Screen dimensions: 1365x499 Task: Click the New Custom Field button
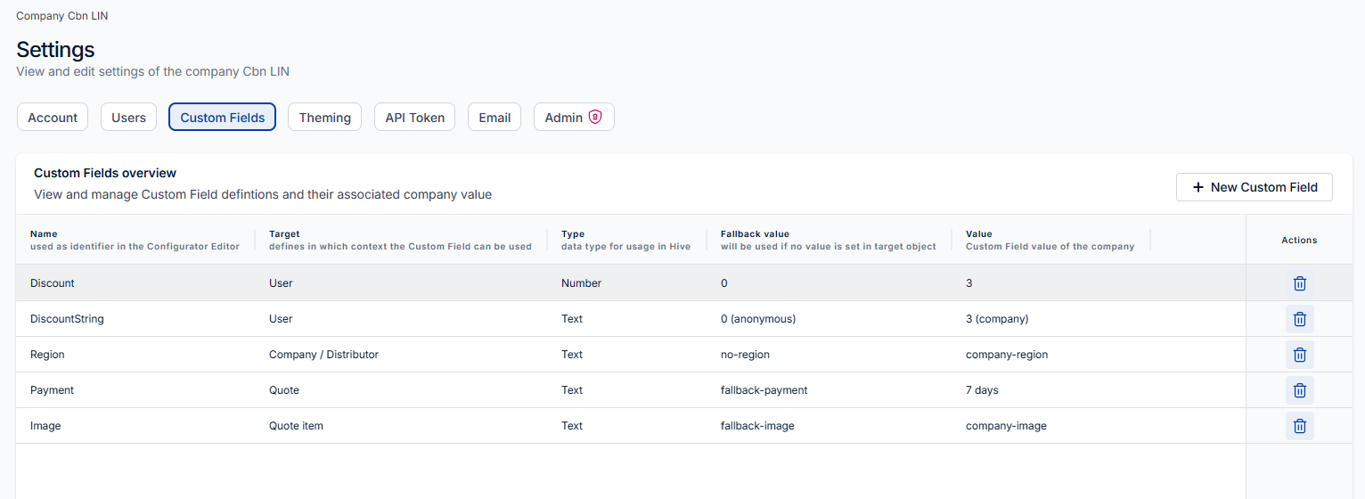pos(1254,187)
